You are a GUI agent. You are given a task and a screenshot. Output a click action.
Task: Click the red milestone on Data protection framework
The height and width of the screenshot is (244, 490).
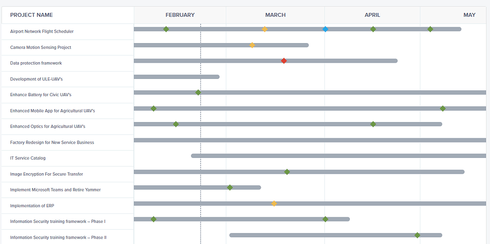(284, 61)
